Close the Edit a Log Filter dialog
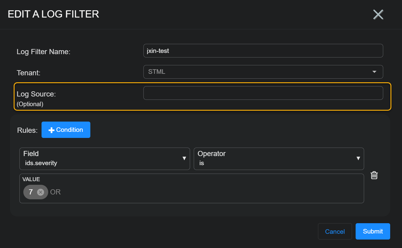 click(378, 15)
